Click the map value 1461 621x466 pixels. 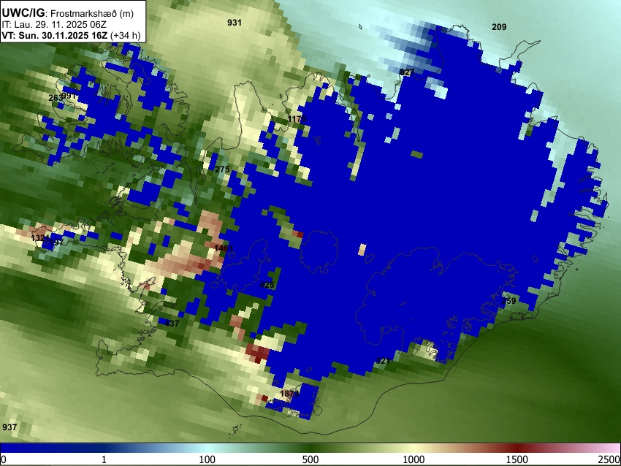coord(224,248)
